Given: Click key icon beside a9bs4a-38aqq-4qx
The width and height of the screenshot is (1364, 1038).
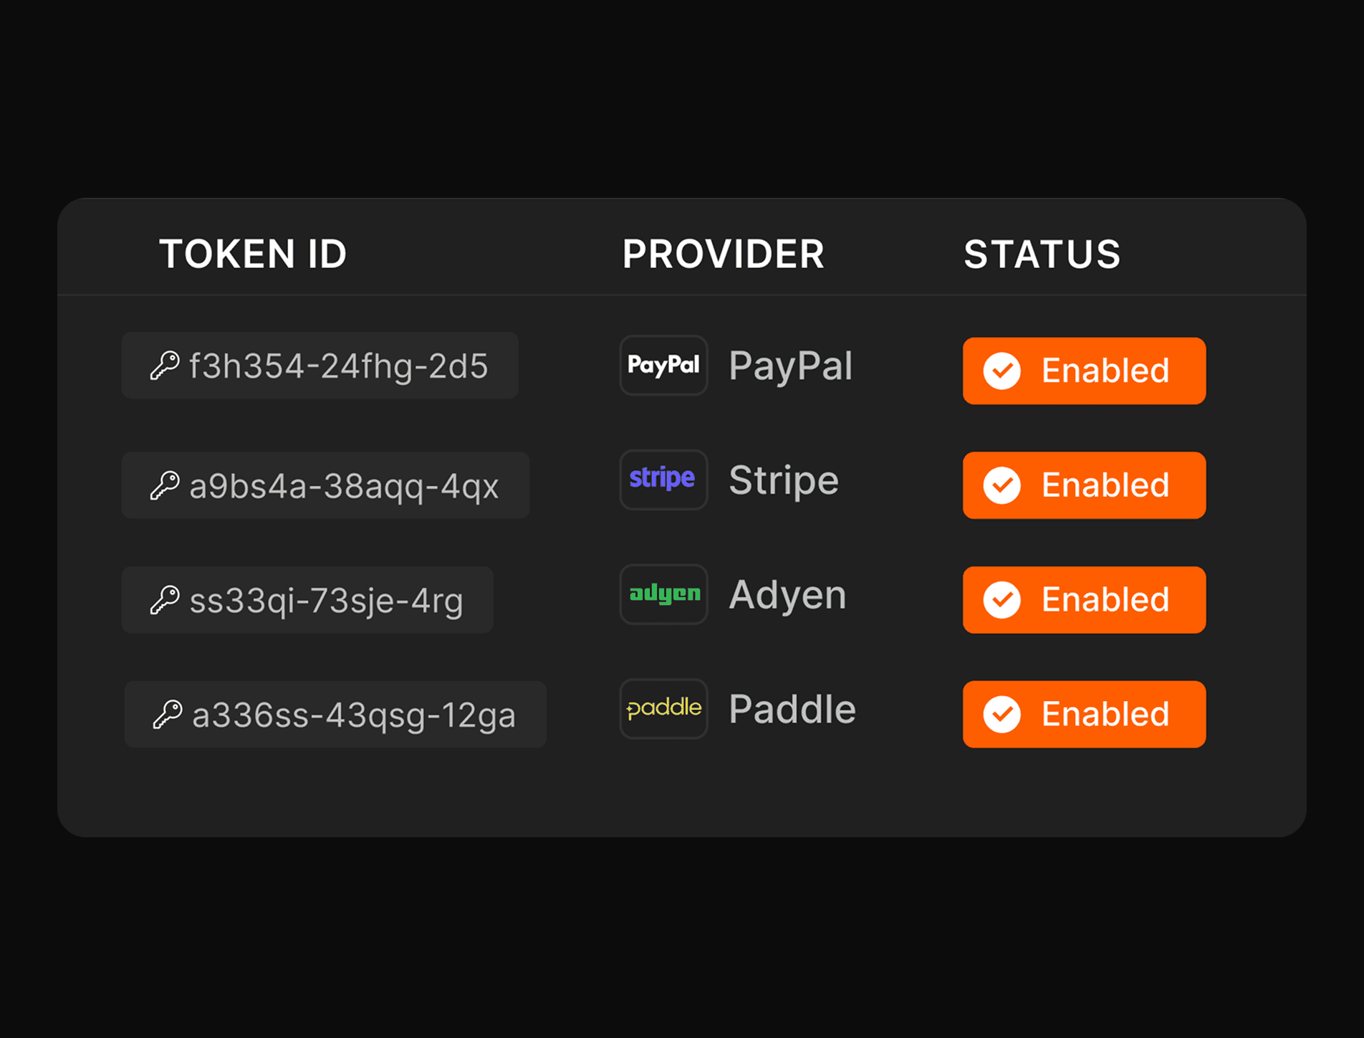Looking at the screenshot, I should coord(165,485).
